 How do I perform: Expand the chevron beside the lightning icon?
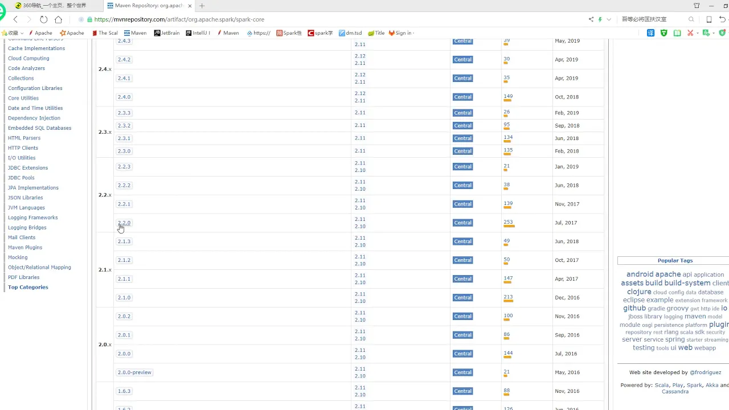pos(609,19)
